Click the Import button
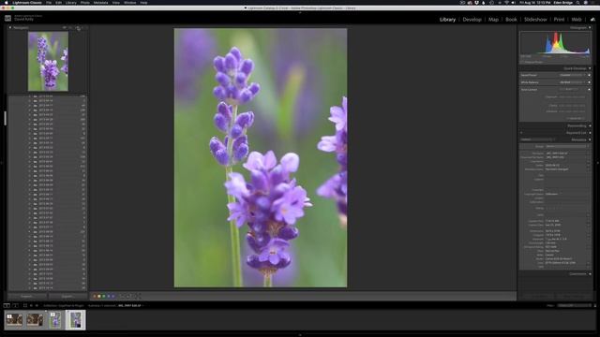600x337 pixels. point(27,296)
